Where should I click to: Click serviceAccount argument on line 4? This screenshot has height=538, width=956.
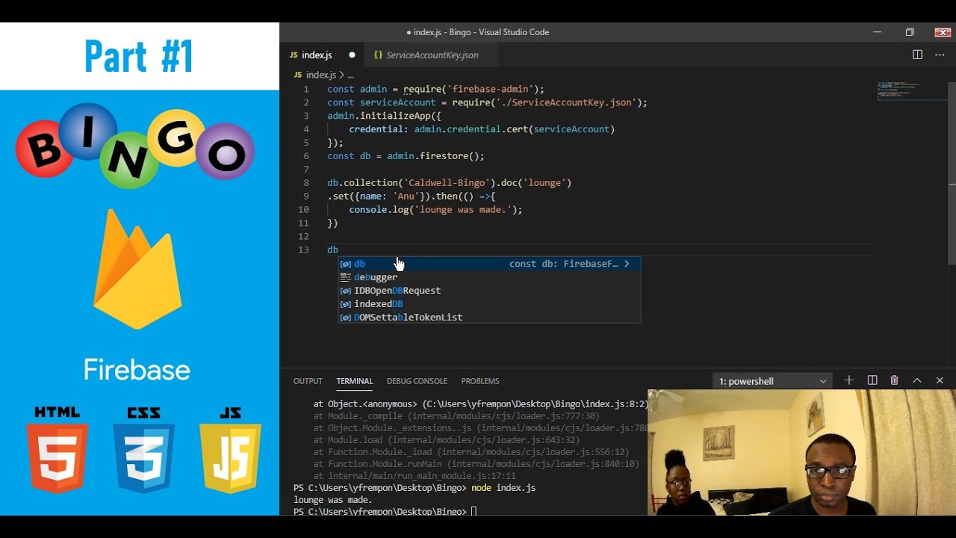click(571, 129)
